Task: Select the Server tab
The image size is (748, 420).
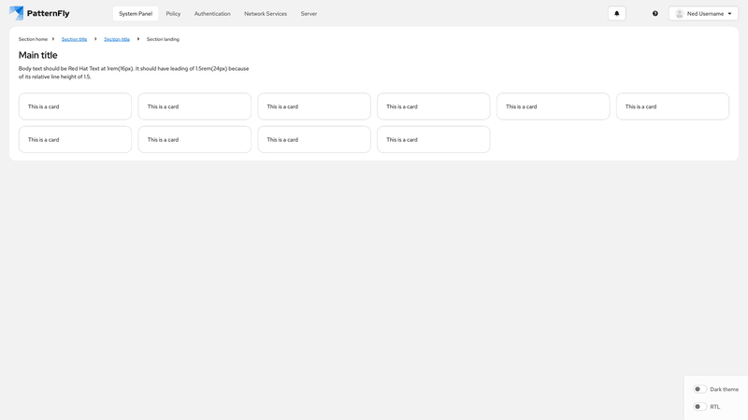Action: tap(309, 13)
